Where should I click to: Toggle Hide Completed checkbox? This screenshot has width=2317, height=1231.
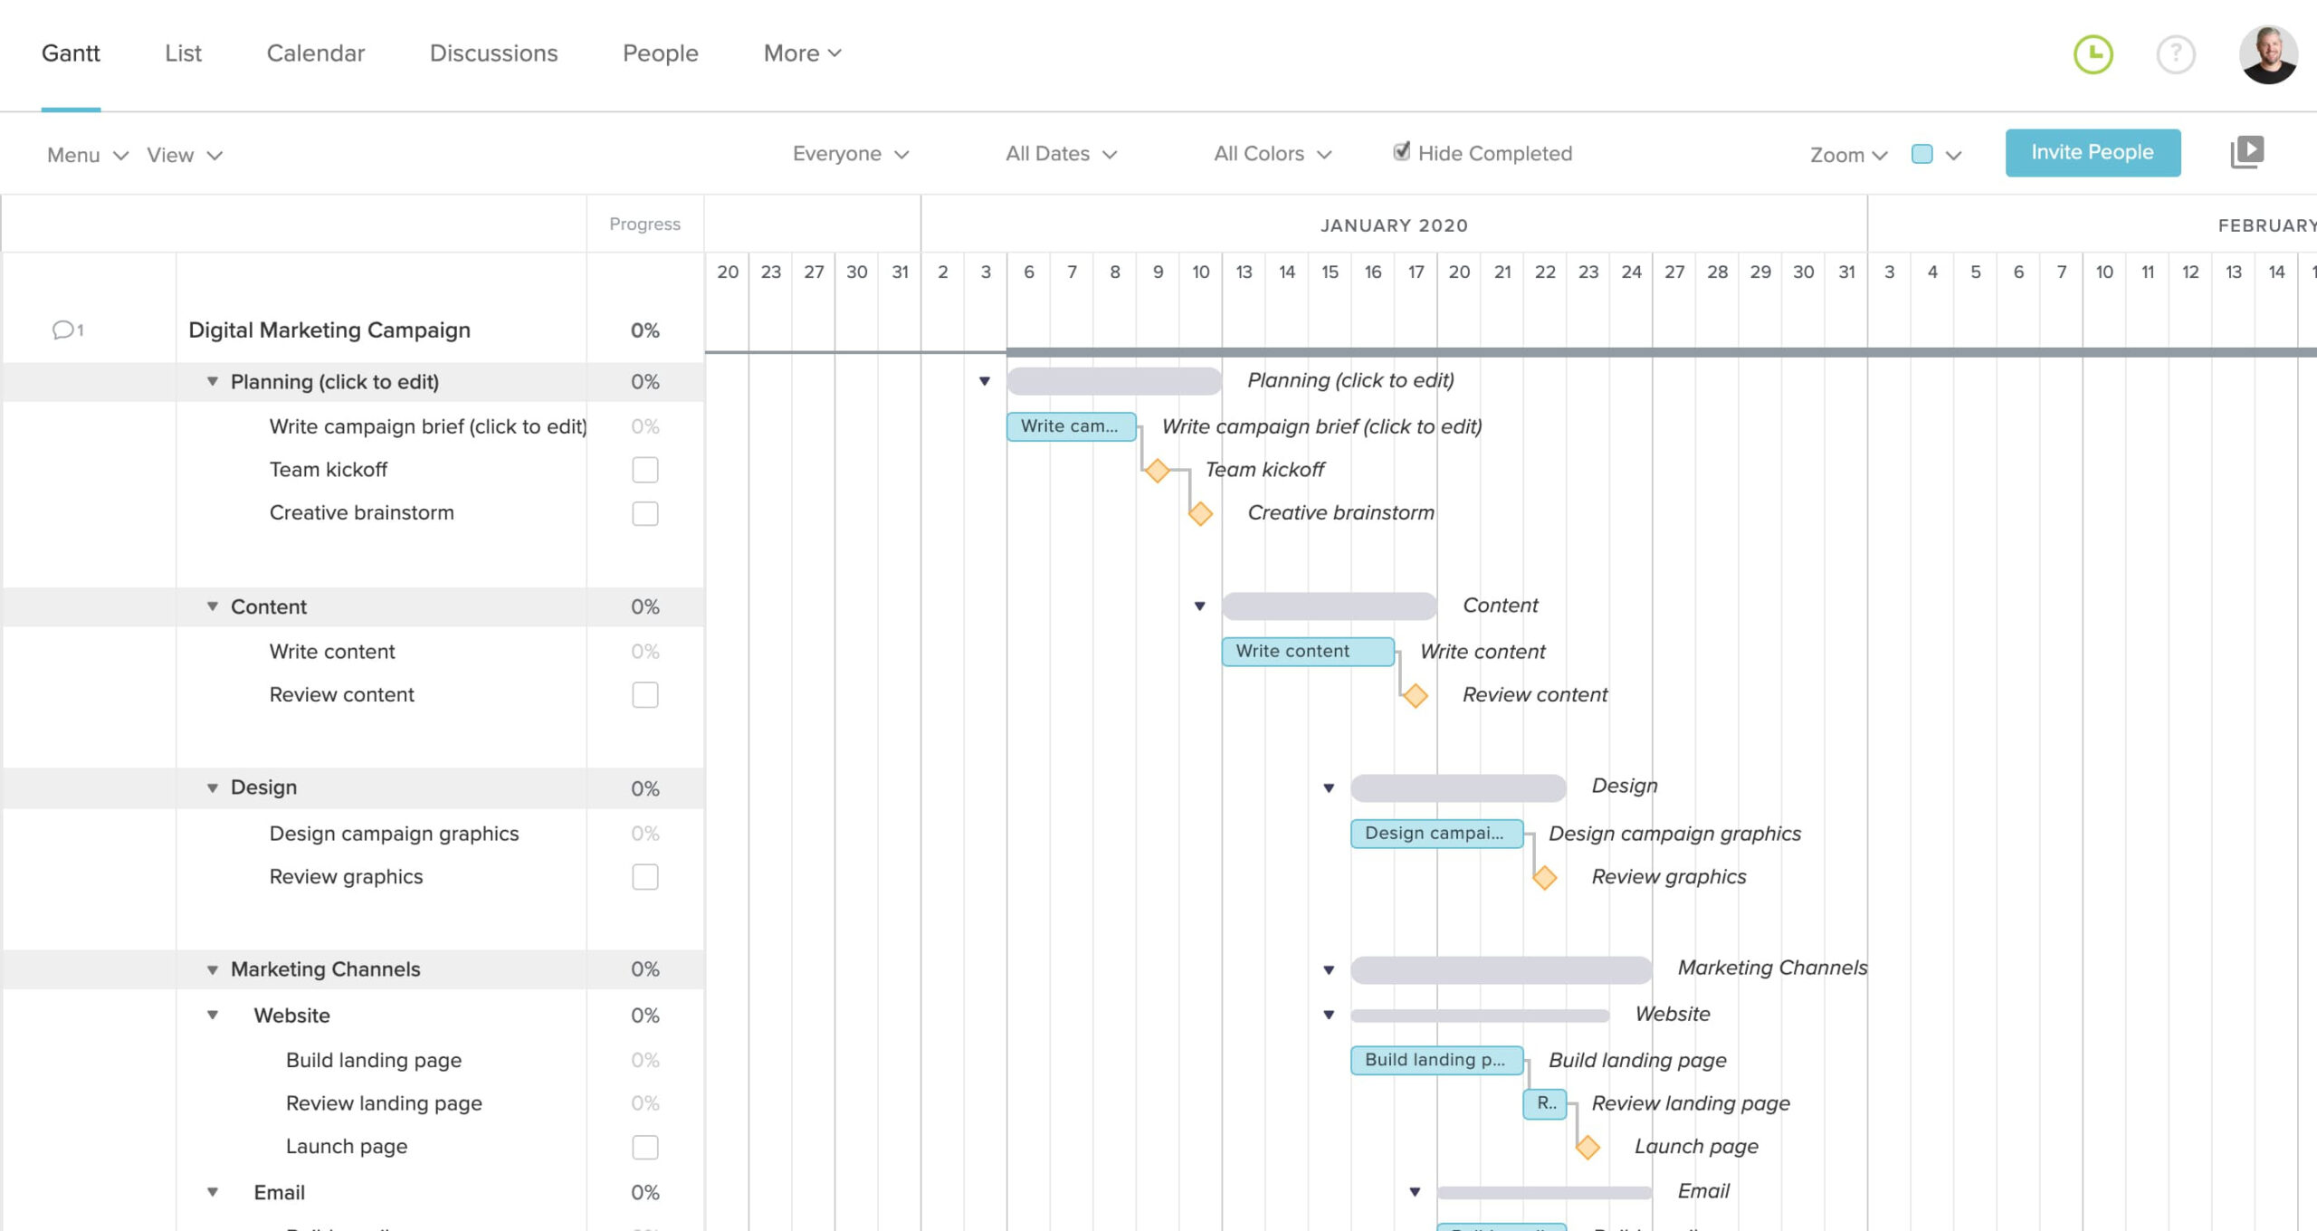[1396, 152]
